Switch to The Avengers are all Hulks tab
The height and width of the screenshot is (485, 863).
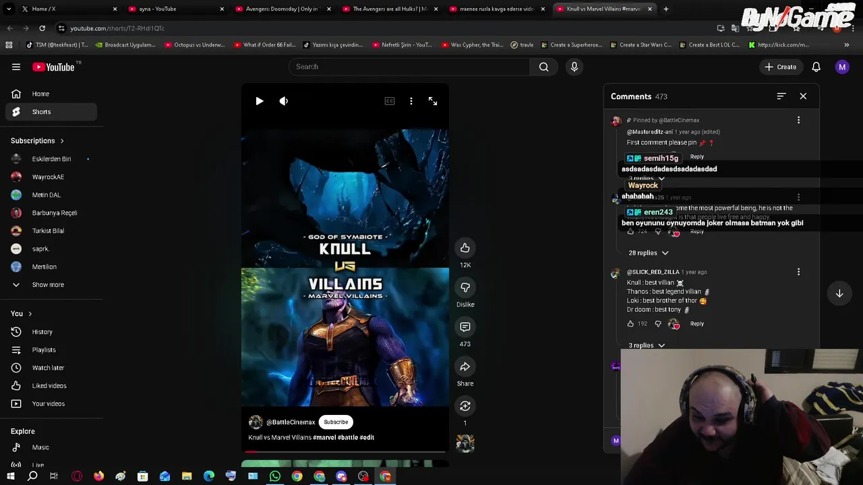click(x=390, y=9)
